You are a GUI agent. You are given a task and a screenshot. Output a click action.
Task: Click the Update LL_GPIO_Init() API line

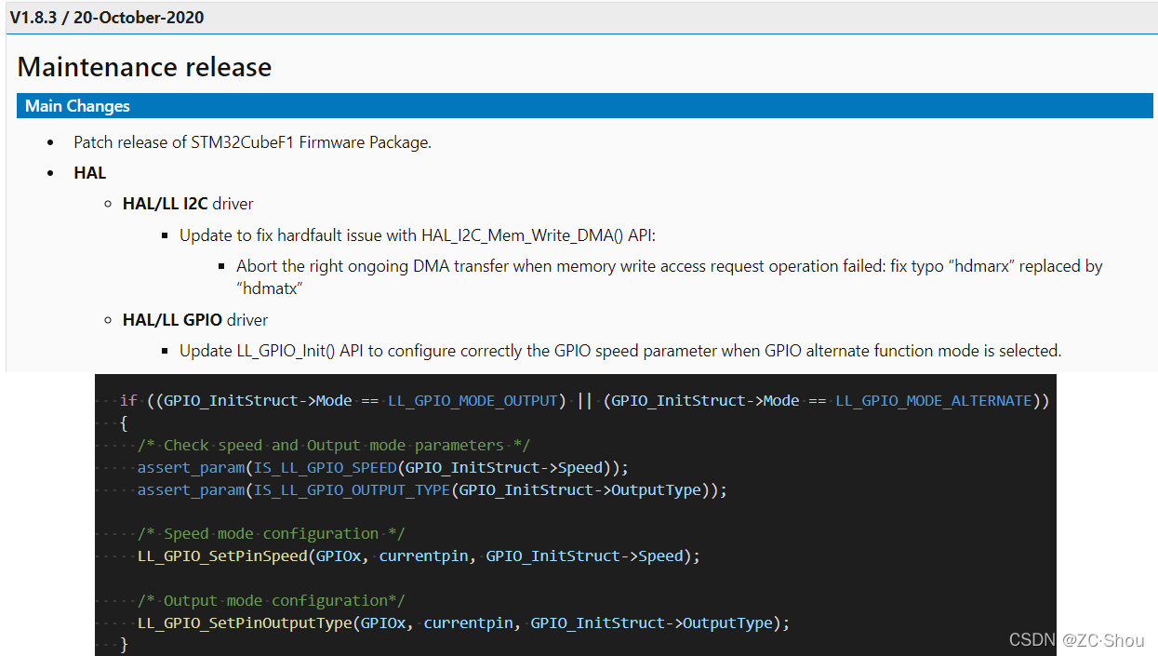pos(620,351)
